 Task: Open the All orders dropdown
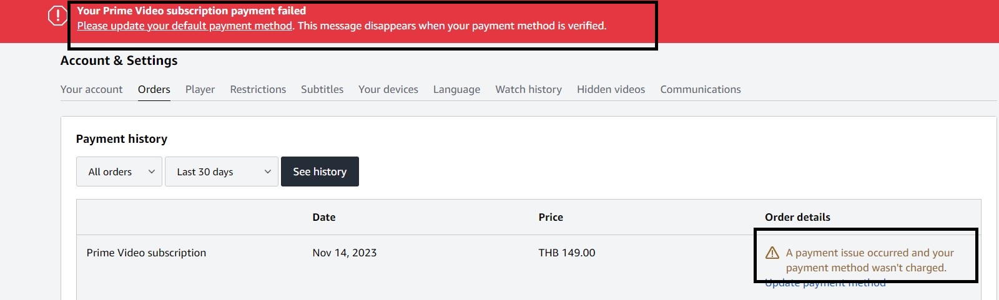(x=119, y=172)
